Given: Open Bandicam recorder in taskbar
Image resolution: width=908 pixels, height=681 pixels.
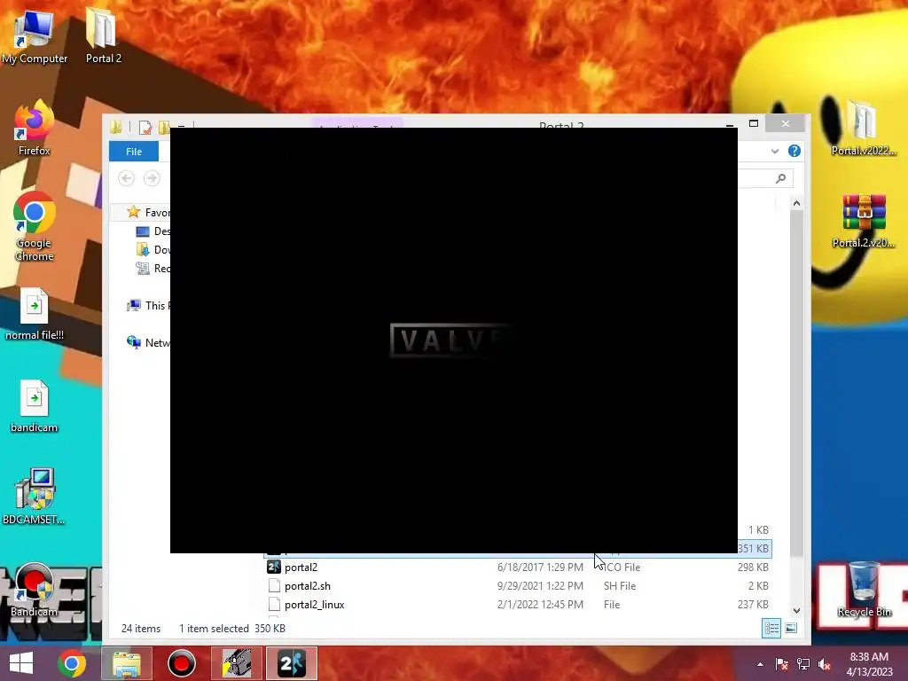Looking at the screenshot, I should 182,663.
